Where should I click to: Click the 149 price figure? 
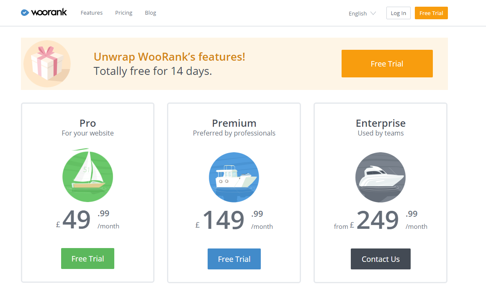224,220
